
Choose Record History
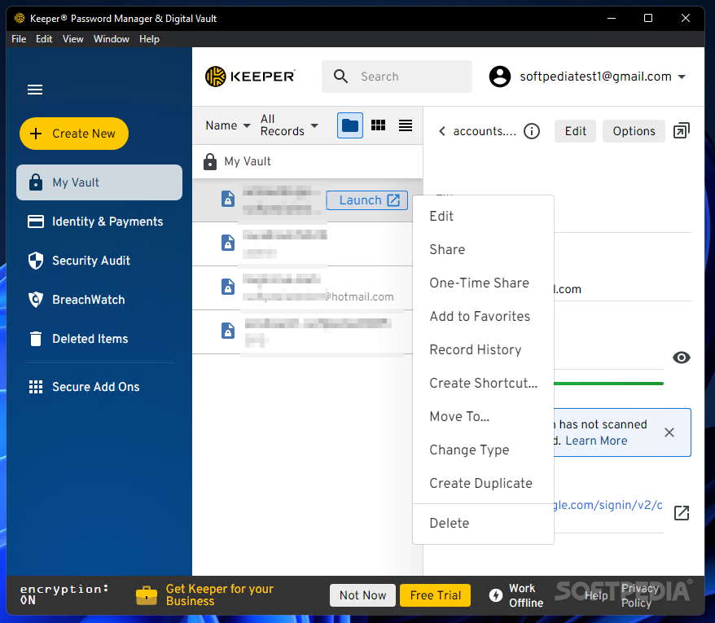[x=484, y=350]
